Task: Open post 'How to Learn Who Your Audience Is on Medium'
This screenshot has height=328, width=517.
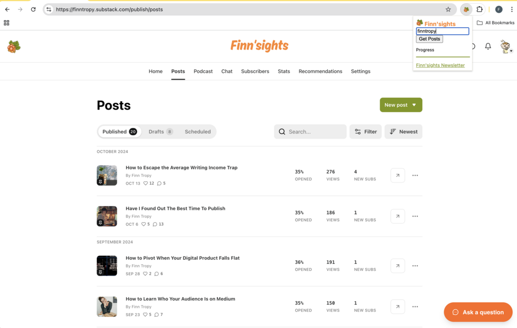Action: [181, 299]
